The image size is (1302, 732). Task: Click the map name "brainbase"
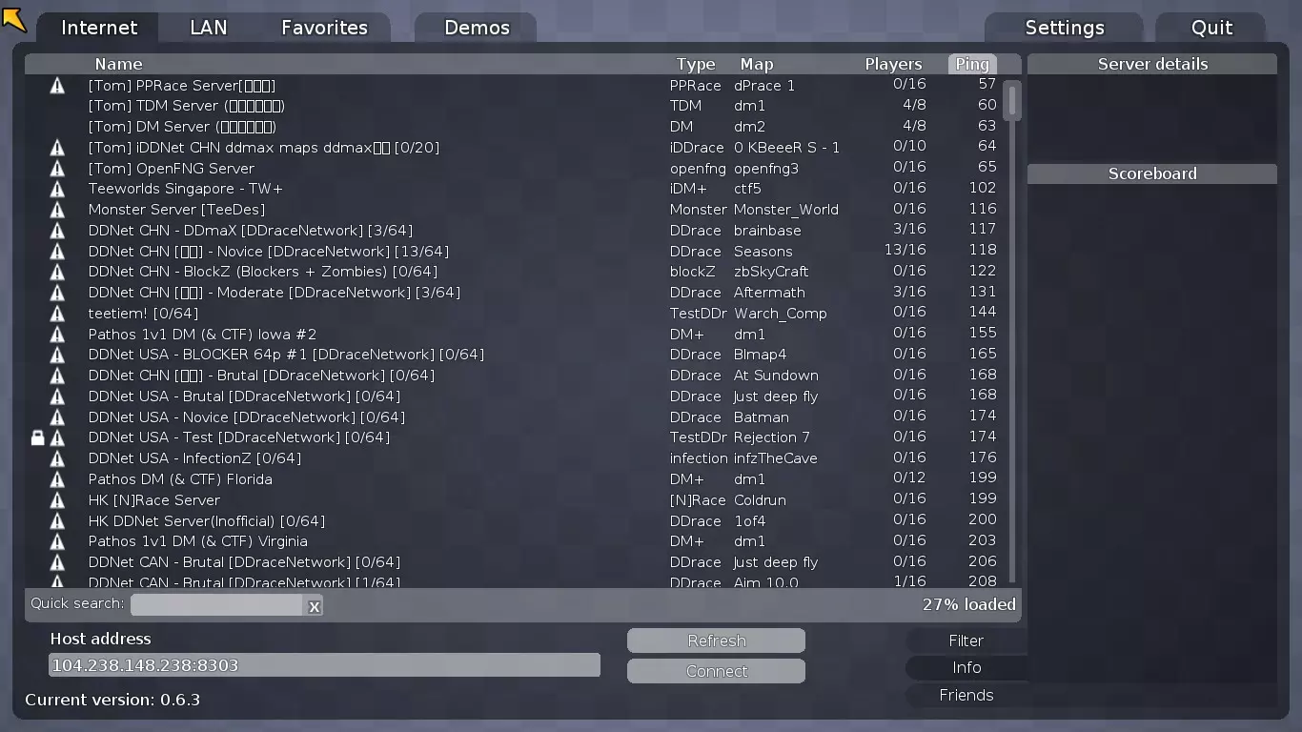[767, 231]
